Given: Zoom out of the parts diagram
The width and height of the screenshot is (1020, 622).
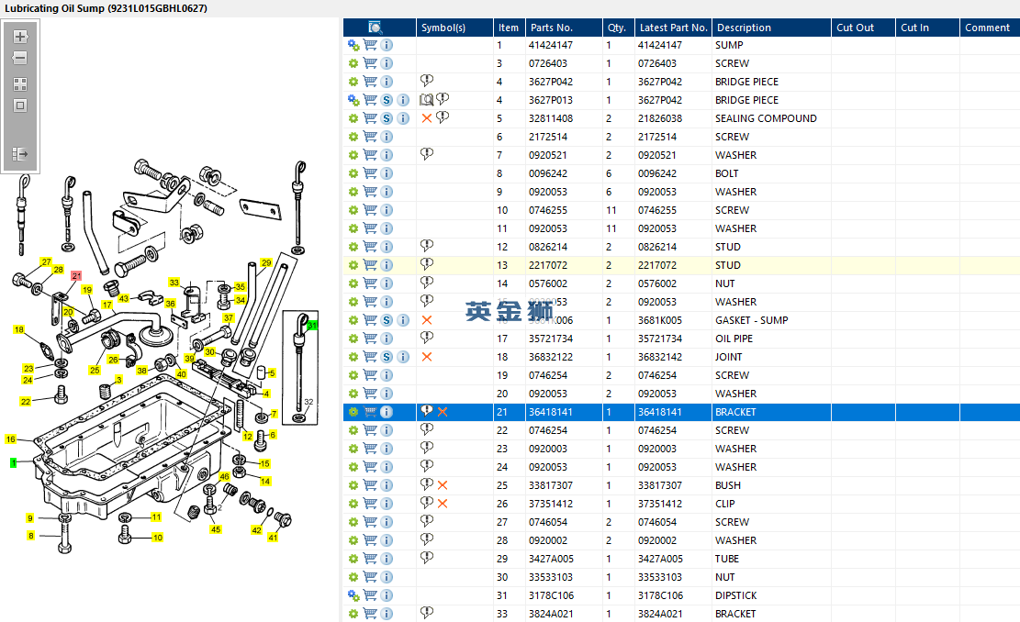Looking at the screenshot, I should pos(20,59).
